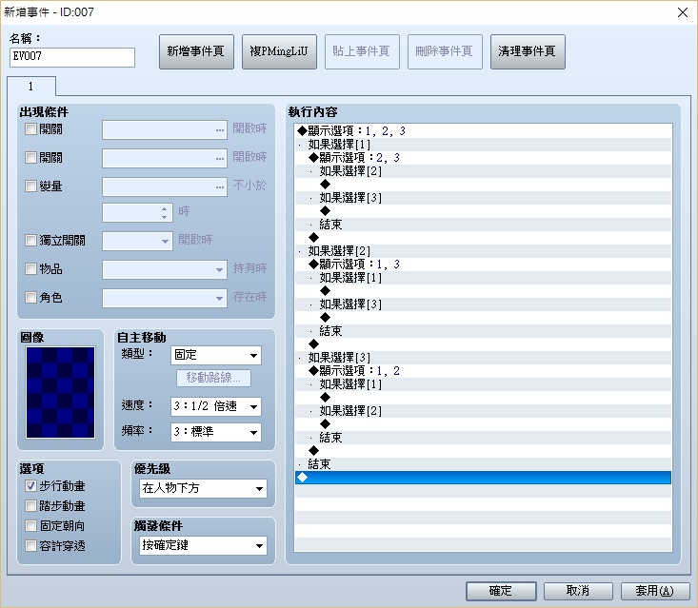Enable the second 開關 condition checkbox

(30, 158)
